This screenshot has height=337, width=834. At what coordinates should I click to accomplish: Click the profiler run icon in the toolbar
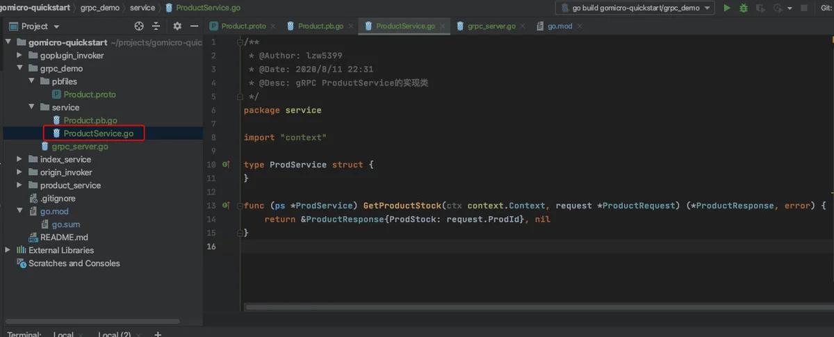point(778,8)
